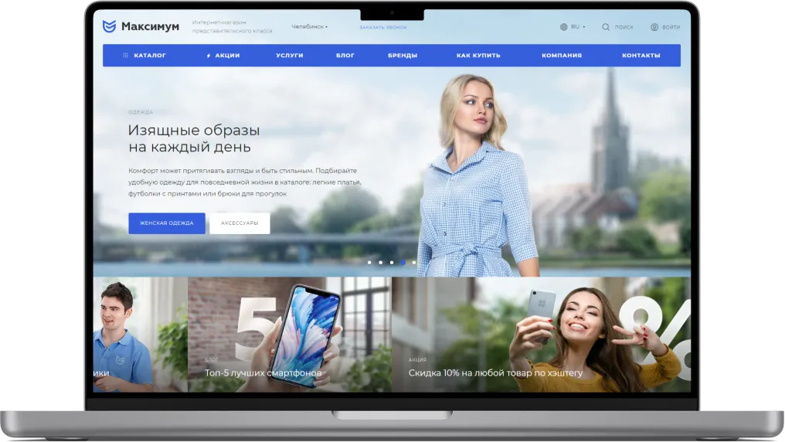The height and width of the screenshot is (442, 785).
Task: Click the globe language icon
Action: pyautogui.click(x=564, y=27)
